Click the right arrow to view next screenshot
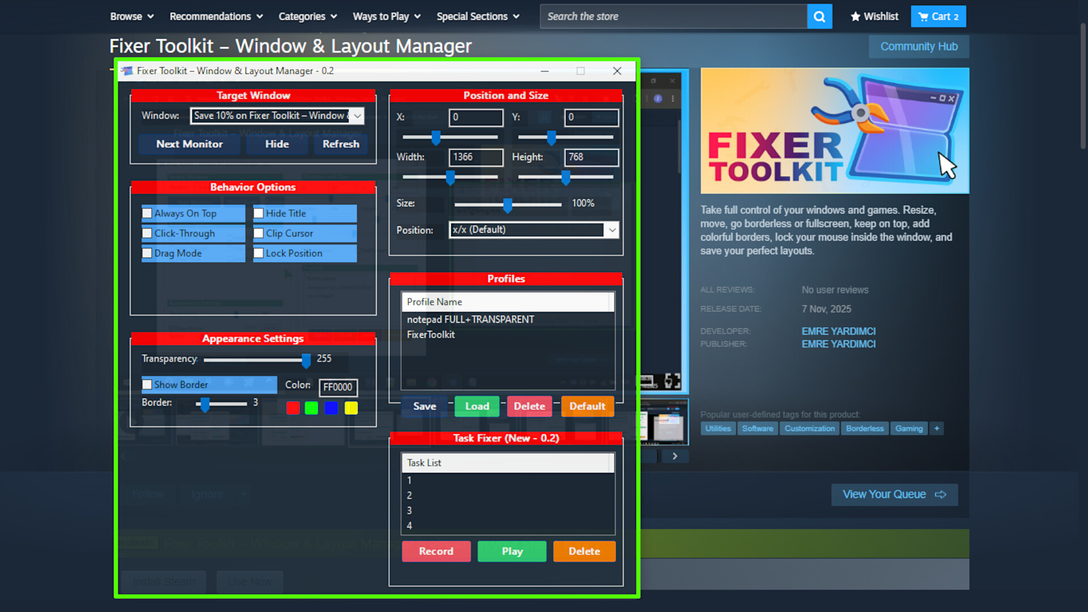Screen dimensions: 1088x612 tap(674, 456)
